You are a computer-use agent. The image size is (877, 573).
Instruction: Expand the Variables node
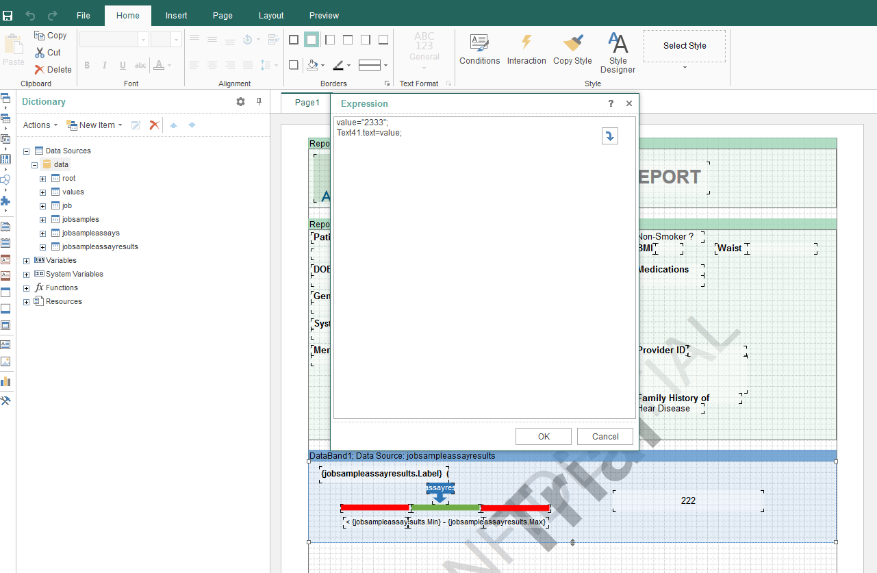click(x=27, y=261)
